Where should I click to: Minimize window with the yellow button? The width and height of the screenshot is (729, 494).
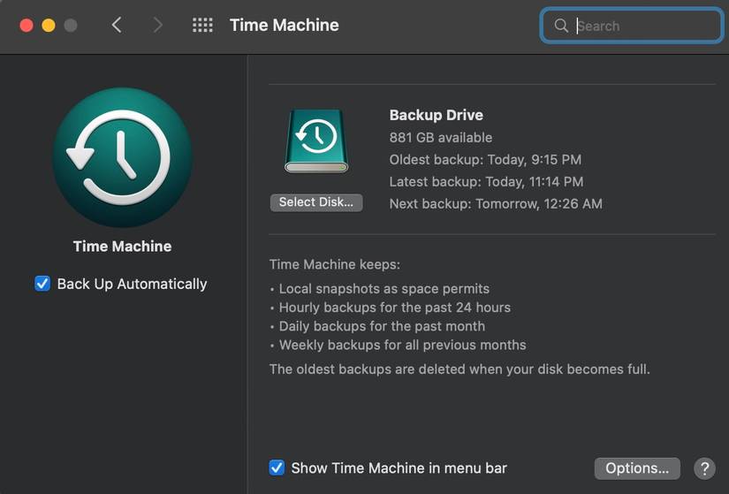pos(49,26)
